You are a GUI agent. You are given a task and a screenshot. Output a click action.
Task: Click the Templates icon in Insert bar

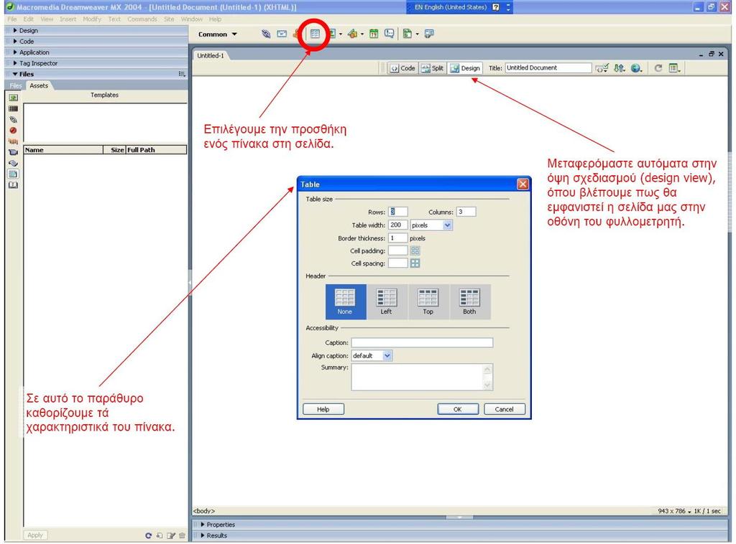point(408,34)
